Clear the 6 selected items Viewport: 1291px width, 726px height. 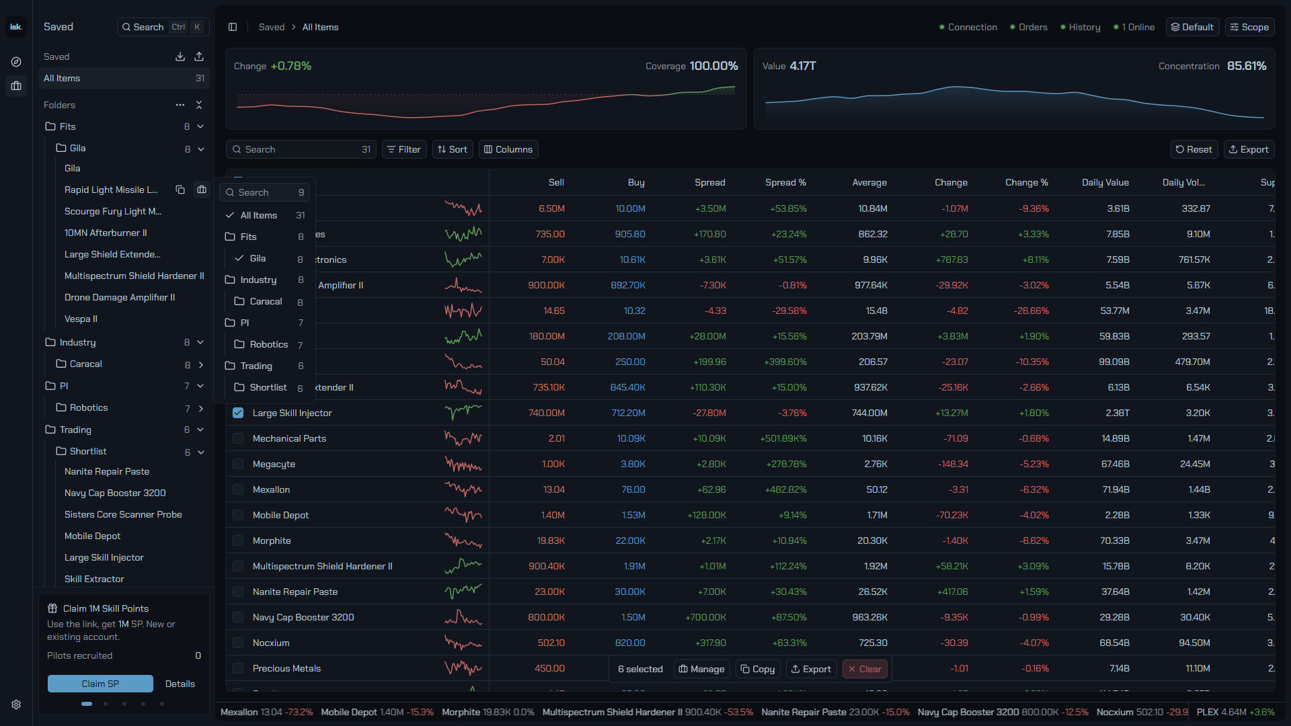tap(865, 669)
